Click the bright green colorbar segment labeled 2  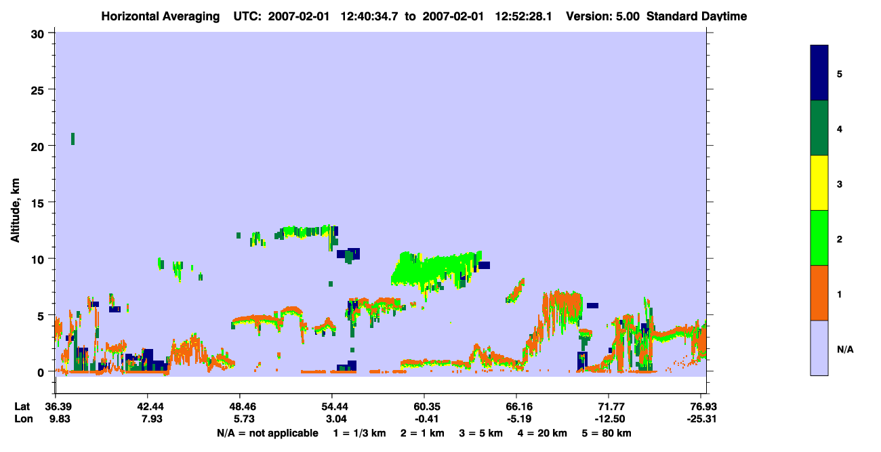(x=819, y=238)
